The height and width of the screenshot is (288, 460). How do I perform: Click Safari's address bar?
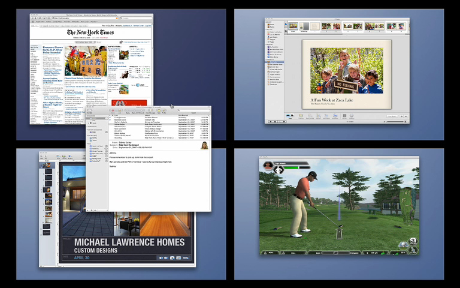85,18
